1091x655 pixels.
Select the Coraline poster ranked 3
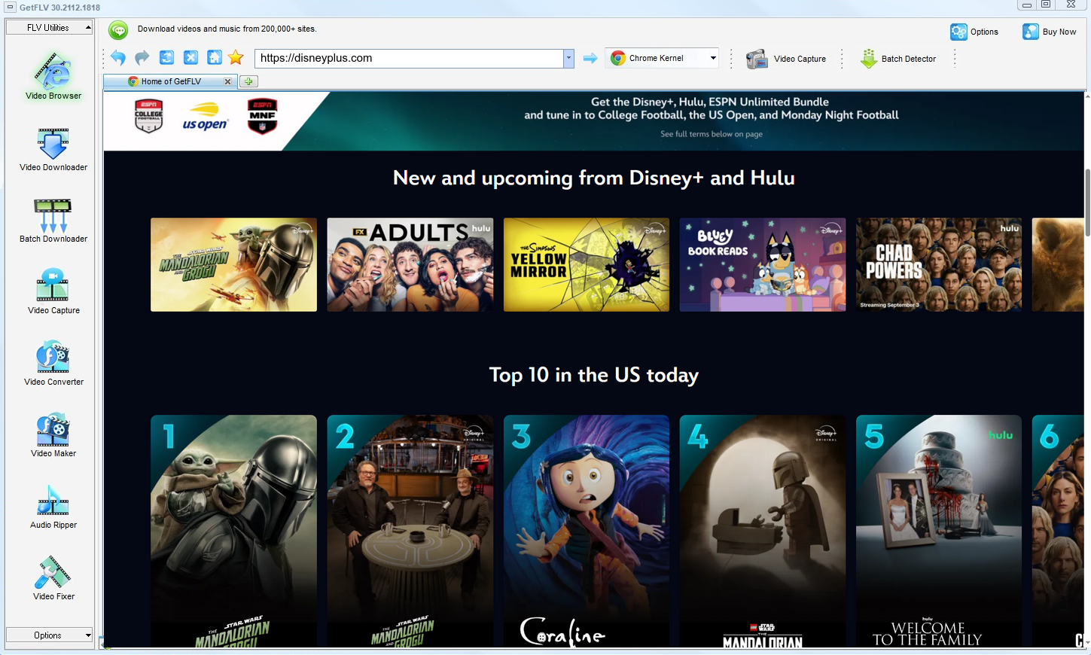point(587,531)
